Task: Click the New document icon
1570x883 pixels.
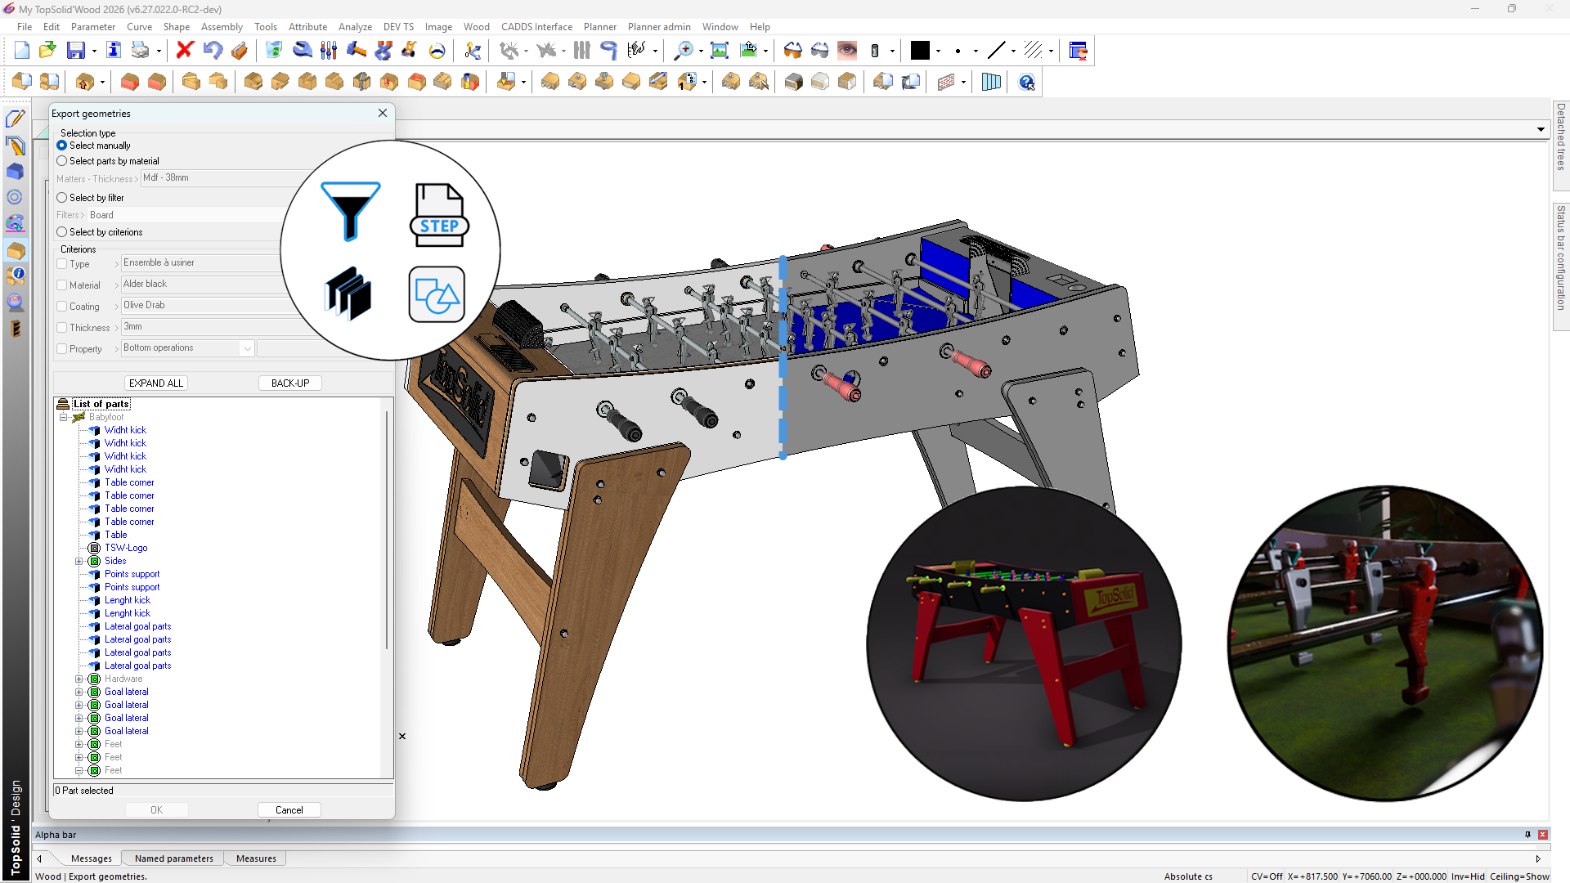Action: 22,51
